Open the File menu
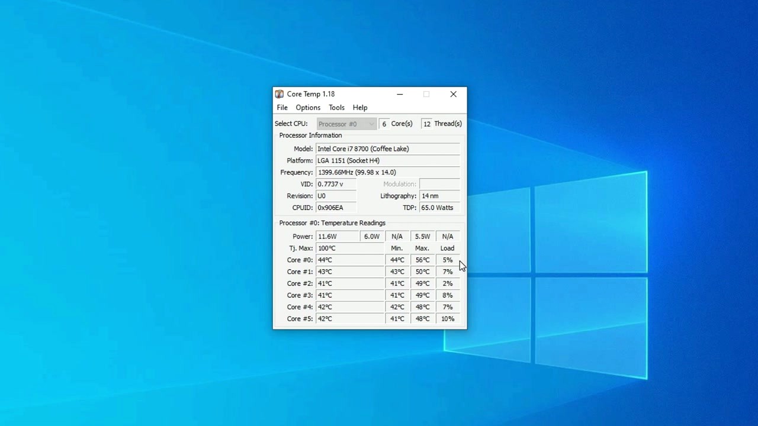 (x=282, y=107)
